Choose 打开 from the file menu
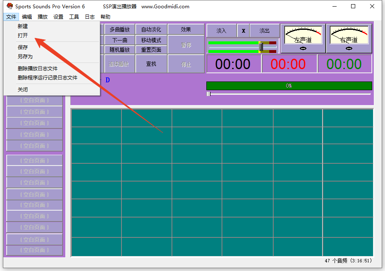Screen dimensions: 385x271 click(x=23, y=36)
